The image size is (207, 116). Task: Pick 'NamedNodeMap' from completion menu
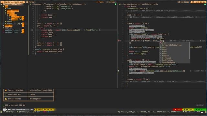click(174, 62)
